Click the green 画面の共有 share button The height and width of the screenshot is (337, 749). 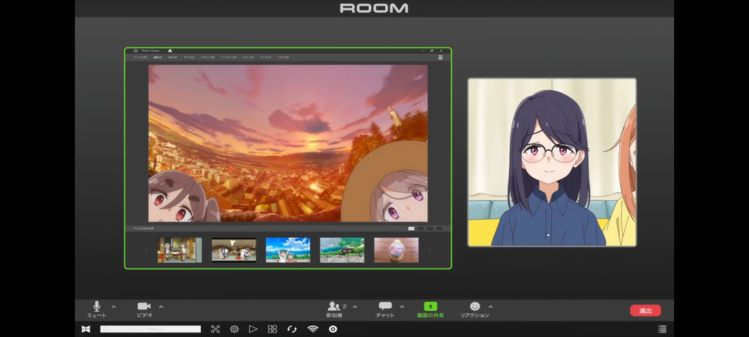coord(430,309)
